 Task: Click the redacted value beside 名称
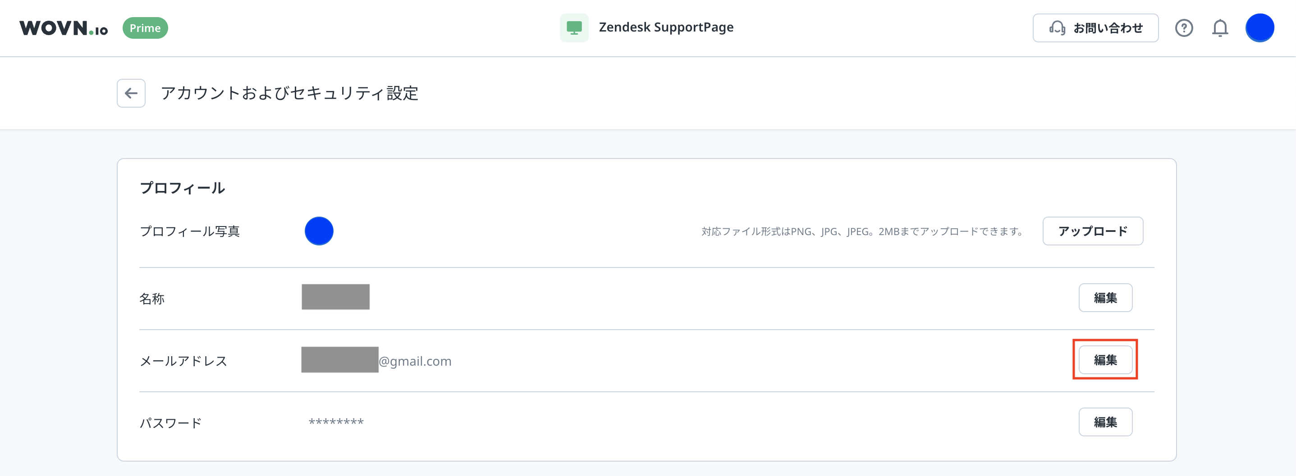[335, 297]
